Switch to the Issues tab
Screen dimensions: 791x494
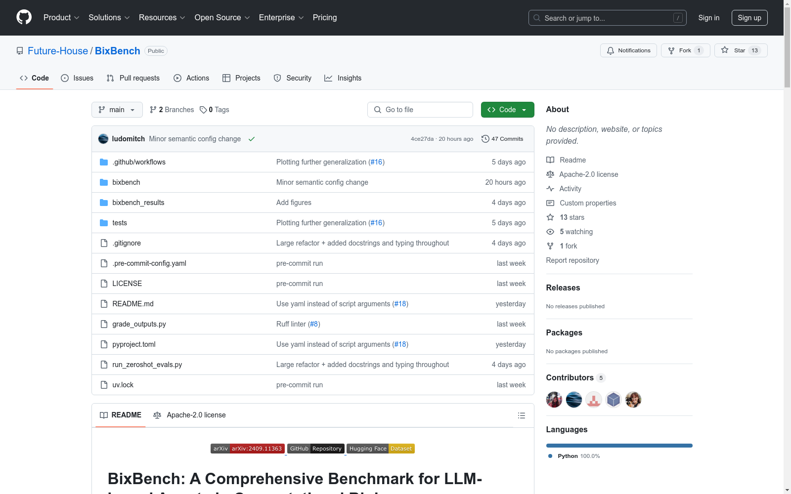[77, 78]
